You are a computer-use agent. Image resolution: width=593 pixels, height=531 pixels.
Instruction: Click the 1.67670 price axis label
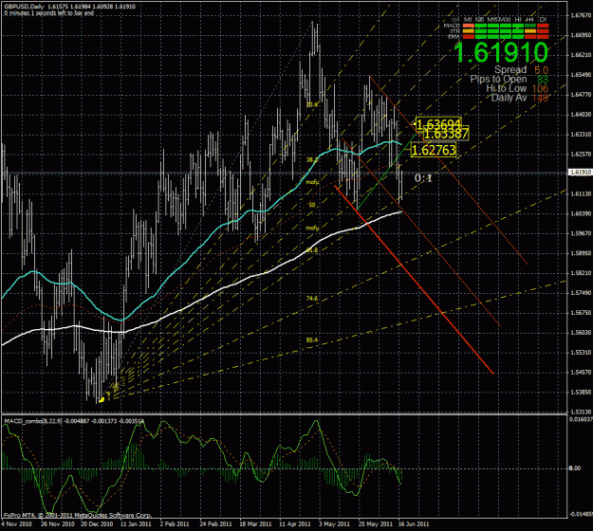pos(580,15)
